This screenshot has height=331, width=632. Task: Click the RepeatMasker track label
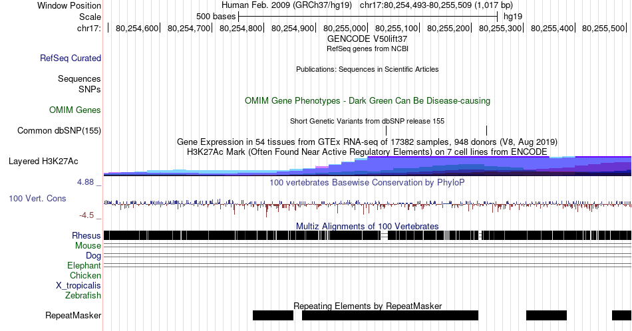pos(73,315)
